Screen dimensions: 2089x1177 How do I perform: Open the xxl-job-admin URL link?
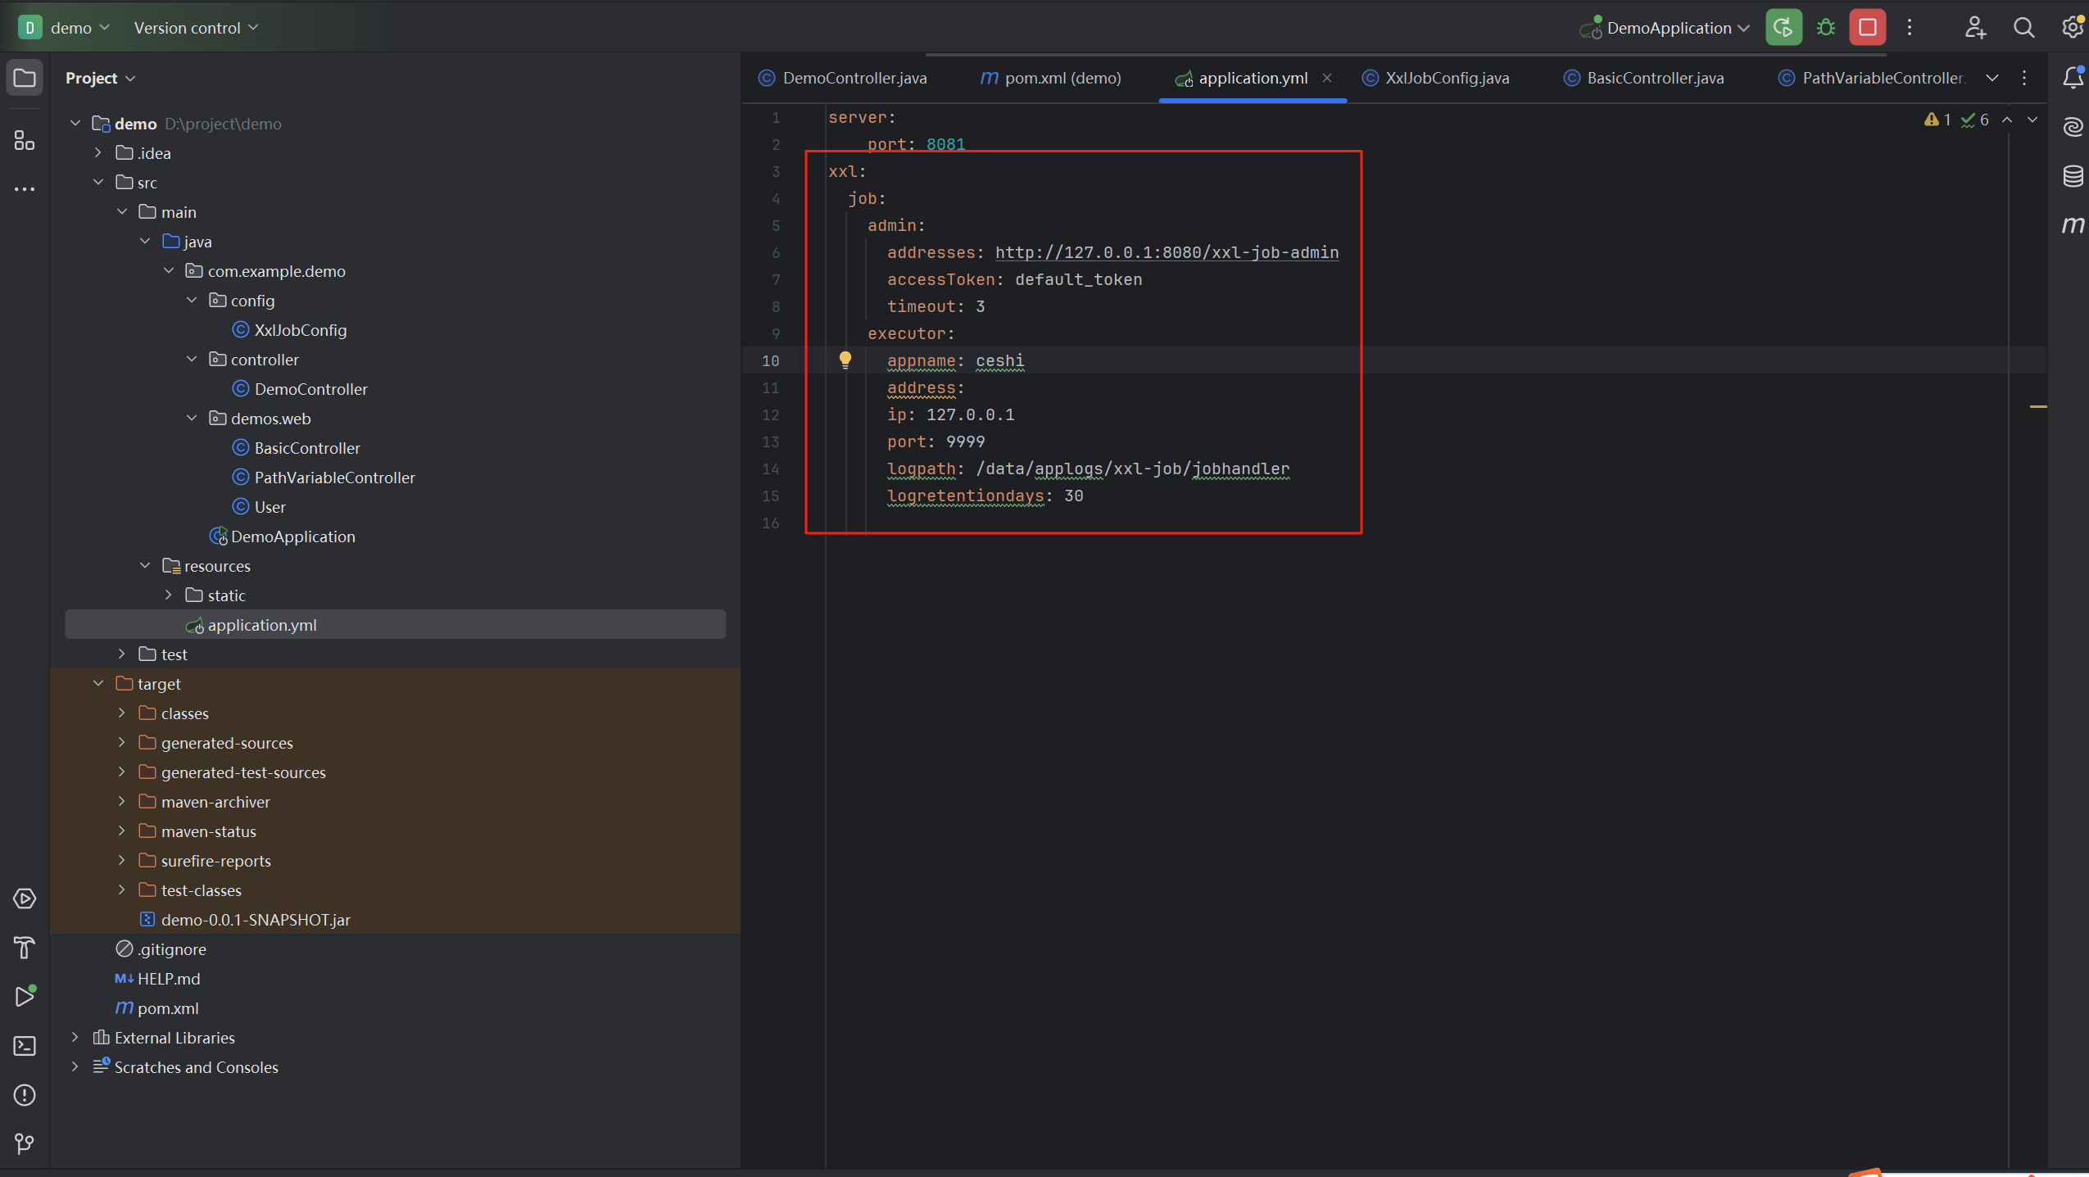pyautogui.click(x=1167, y=252)
